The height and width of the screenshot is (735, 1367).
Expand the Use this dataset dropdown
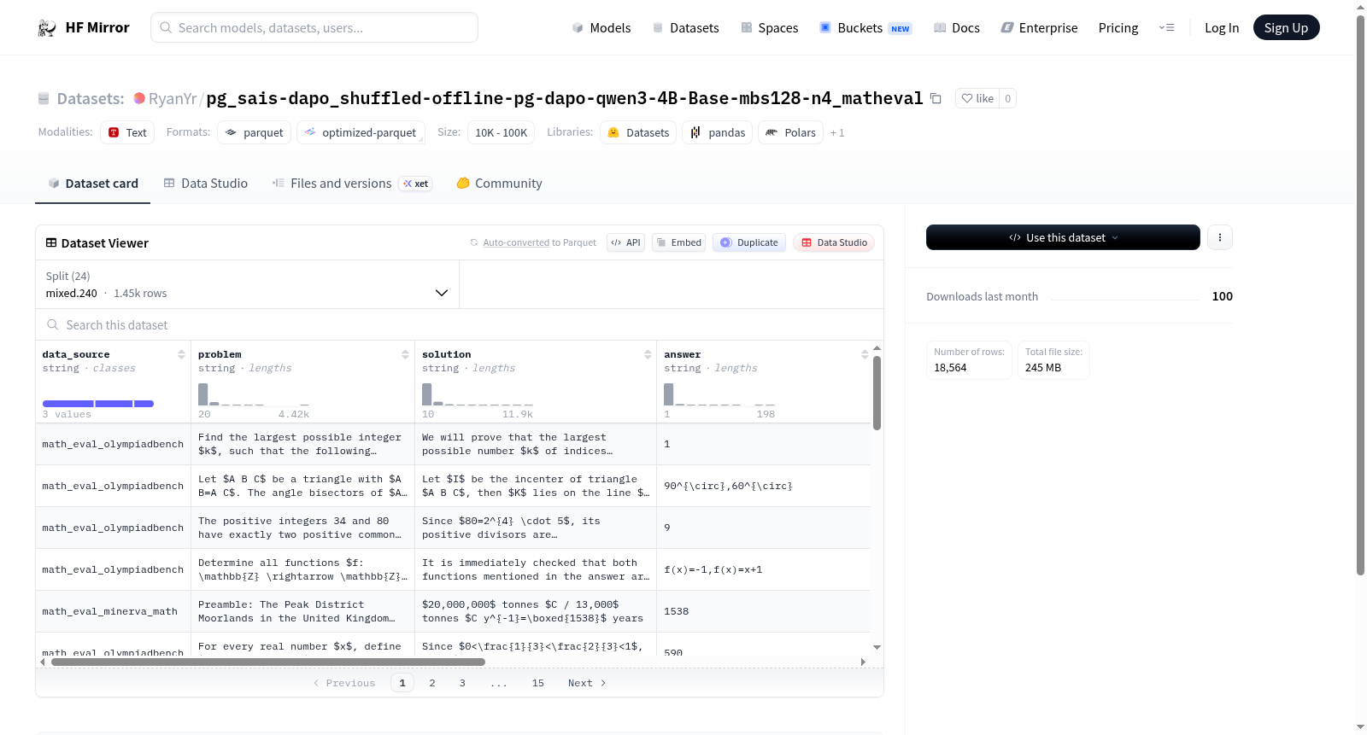[1063, 237]
